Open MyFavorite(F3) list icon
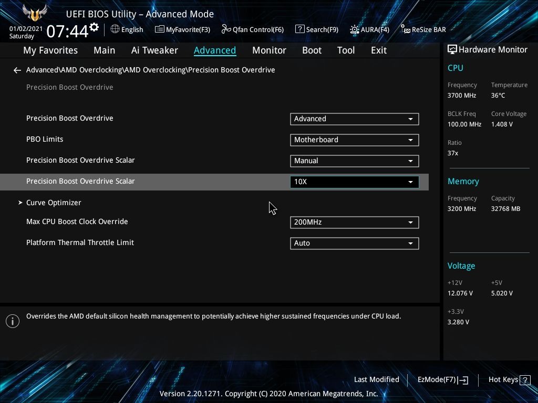Screen dimensions: 538x403 159,29
